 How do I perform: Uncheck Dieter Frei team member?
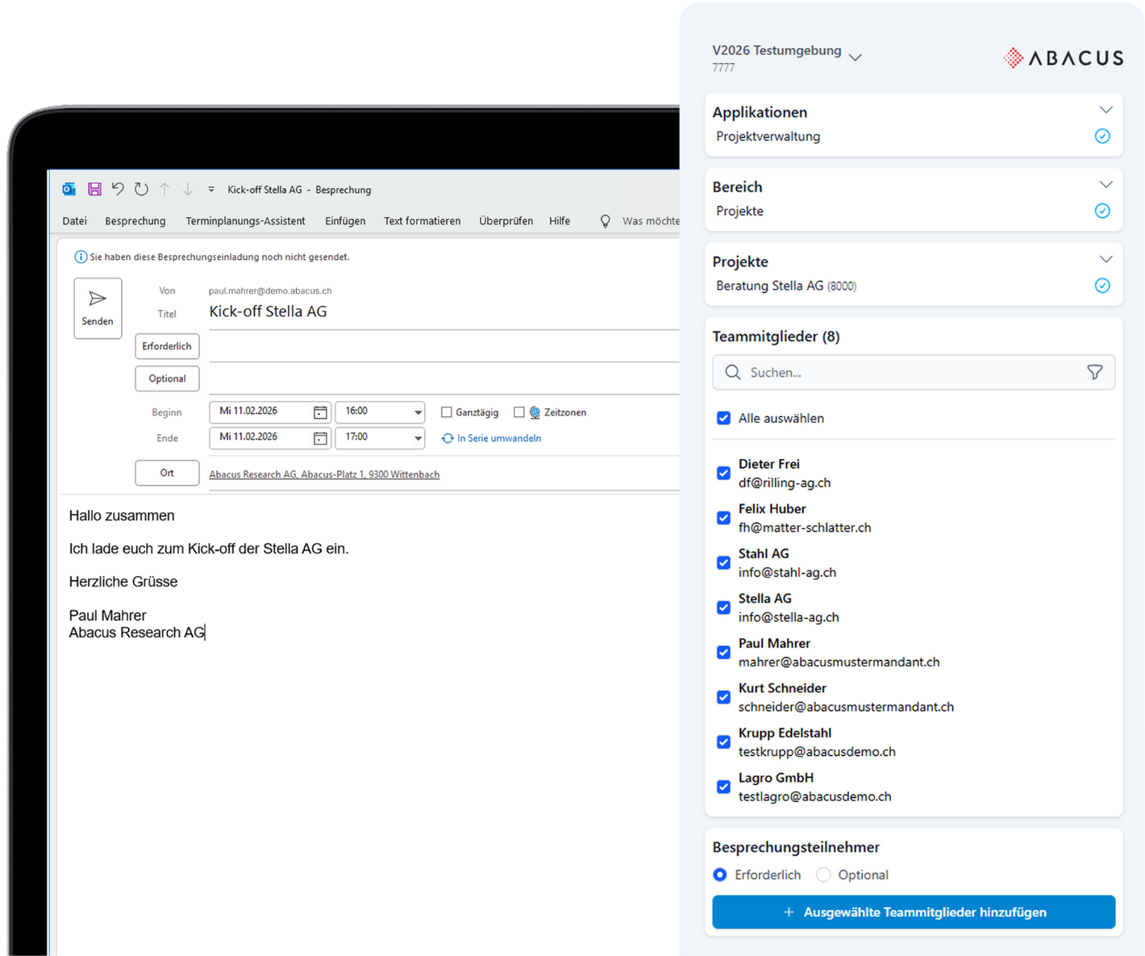724,473
